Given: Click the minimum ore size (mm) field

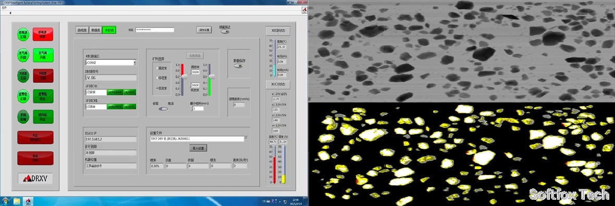Looking at the screenshot, I should [x=198, y=109].
